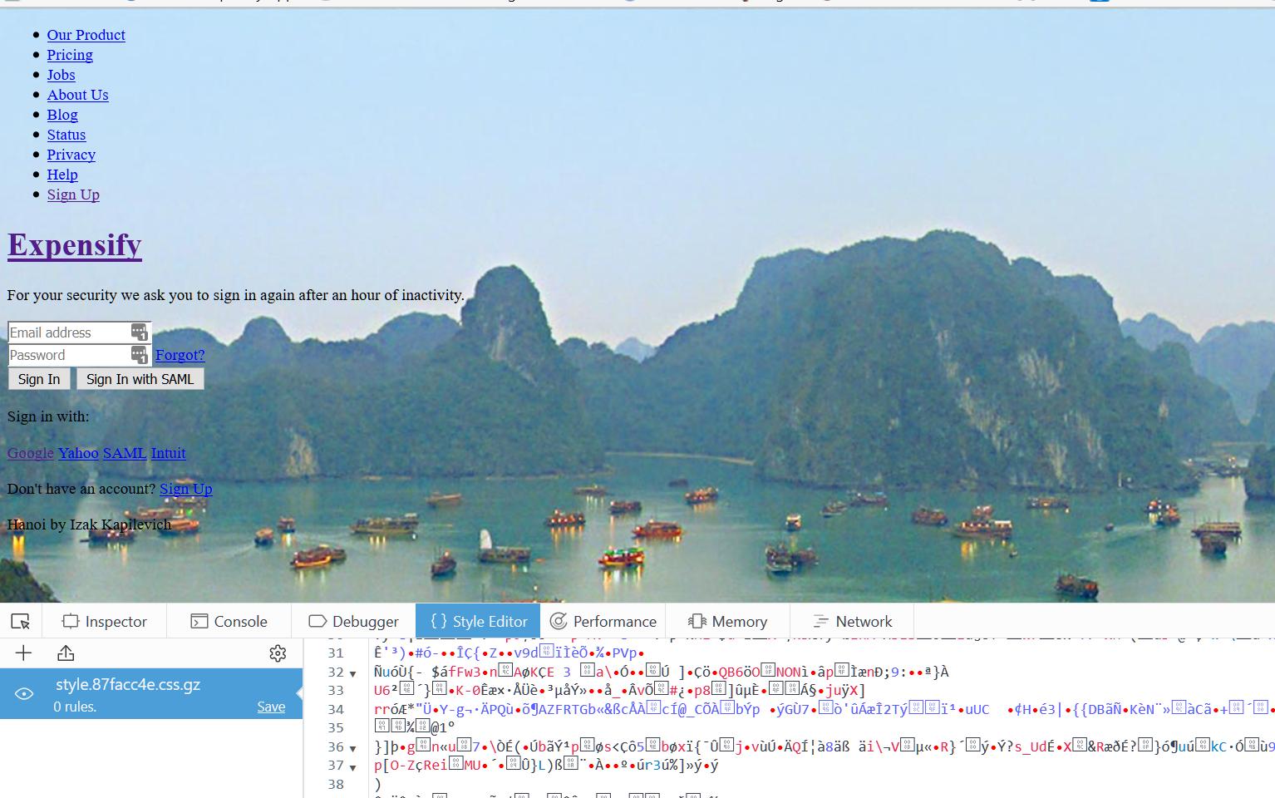This screenshot has width=1275, height=798.
Task: Click the element picker icon in devtools
Action: [21, 622]
